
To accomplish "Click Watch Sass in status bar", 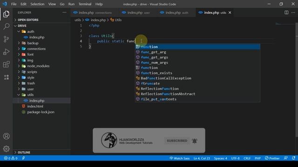I will pos(179,158).
